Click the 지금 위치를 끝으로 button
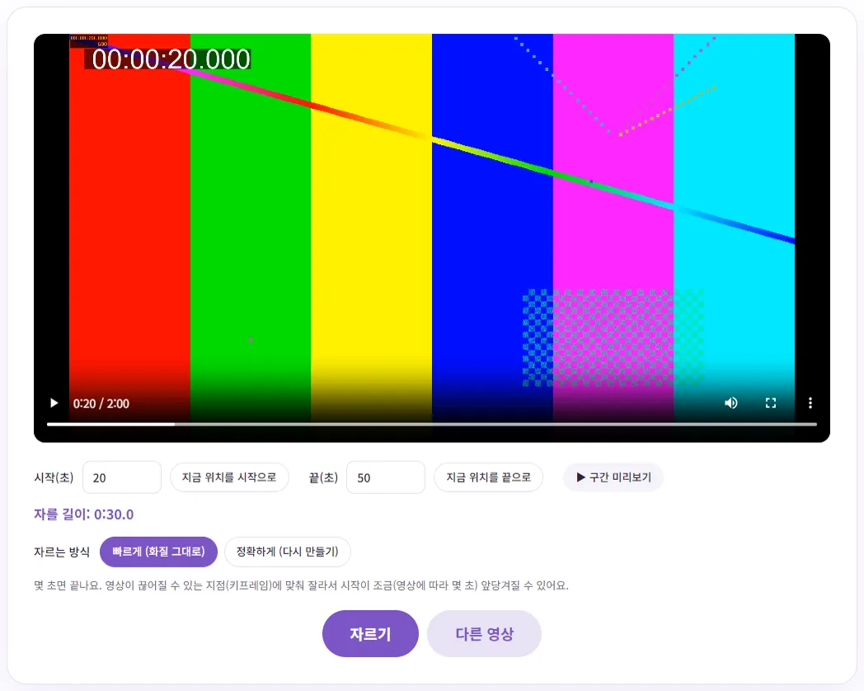 click(488, 477)
